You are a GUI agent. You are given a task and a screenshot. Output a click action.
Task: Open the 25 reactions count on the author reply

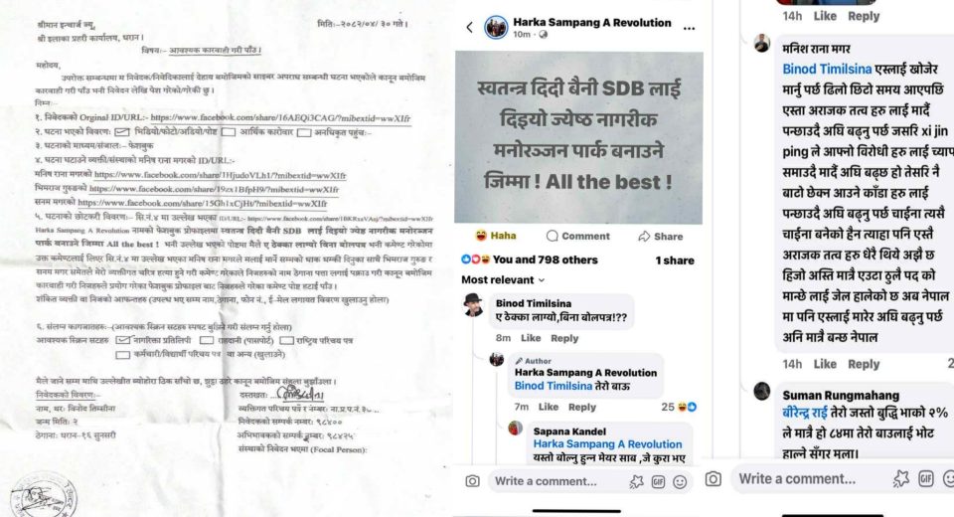click(679, 407)
